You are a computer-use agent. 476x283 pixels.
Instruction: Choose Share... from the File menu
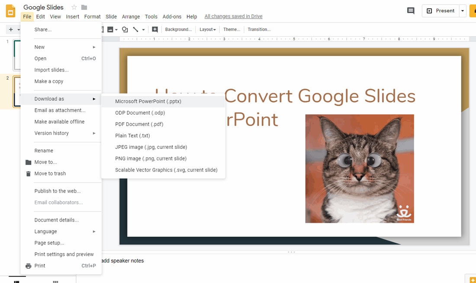coord(61,29)
